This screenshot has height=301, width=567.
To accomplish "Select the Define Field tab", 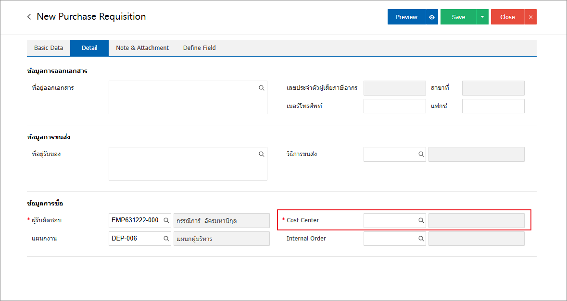I will (x=199, y=48).
